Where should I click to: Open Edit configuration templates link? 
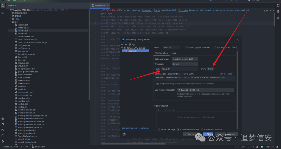pyautogui.click(x=136, y=128)
